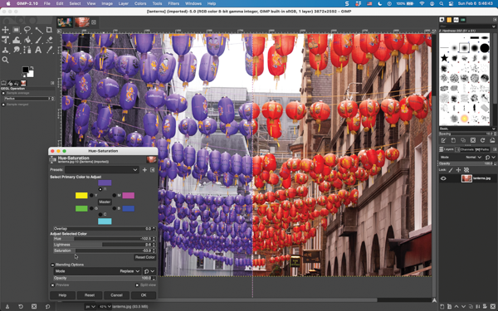
Task: Select the Red primary color radio
Action: (x=100, y=189)
